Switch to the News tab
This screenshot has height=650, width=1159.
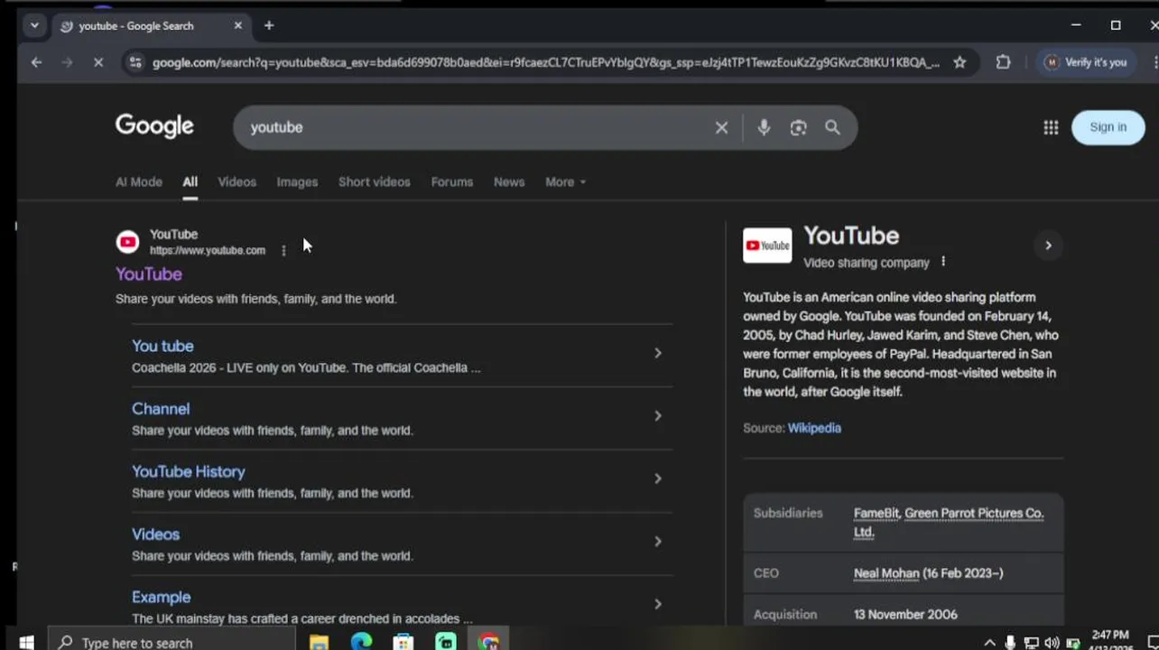click(509, 181)
